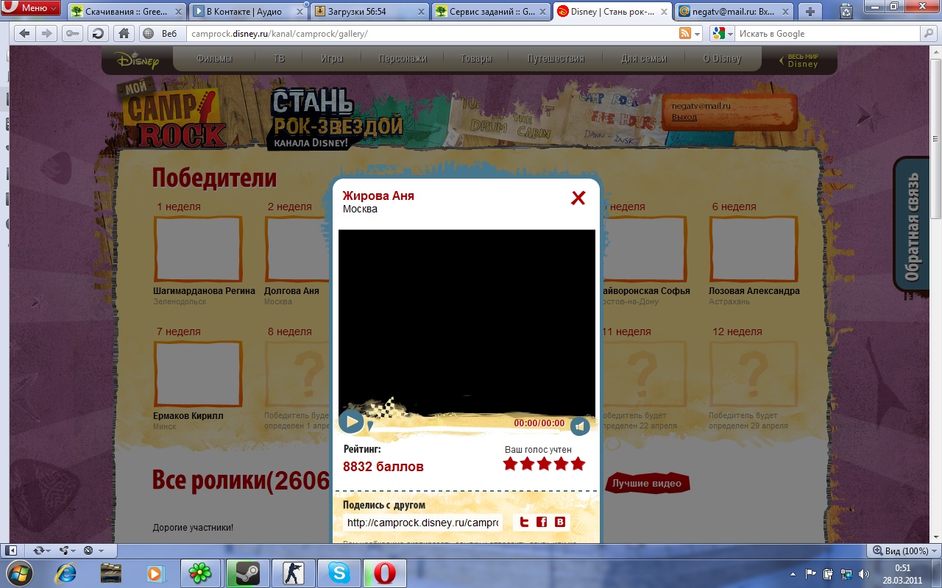Open the Фильмы menu item
This screenshot has width=942, height=588.
(214, 59)
